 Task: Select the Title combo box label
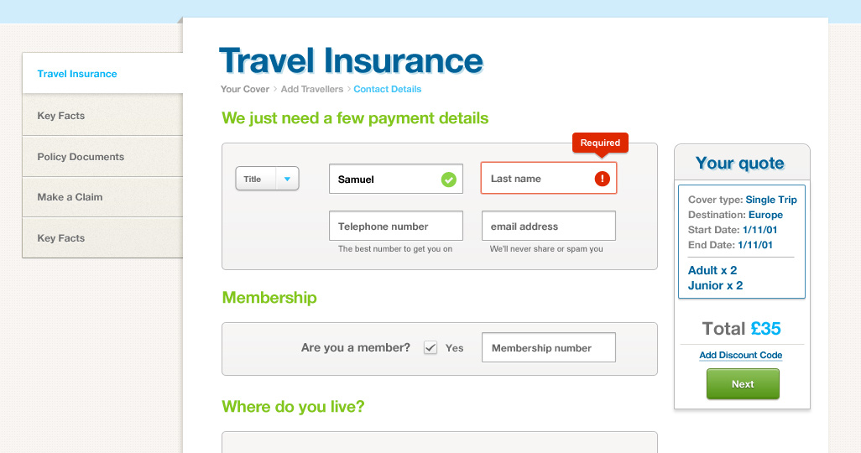pos(253,179)
